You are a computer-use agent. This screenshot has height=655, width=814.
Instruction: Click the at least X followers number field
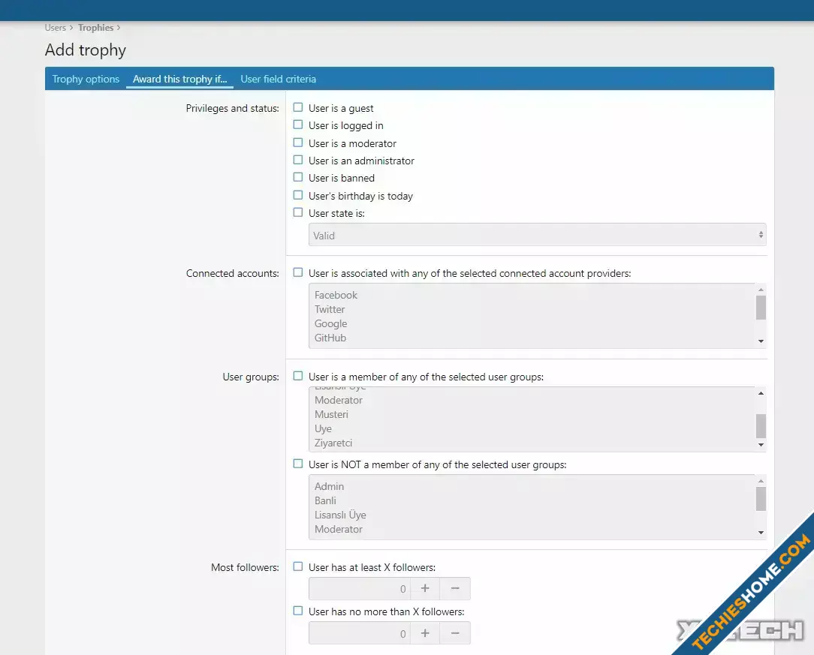pyautogui.click(x=359, y=589)
